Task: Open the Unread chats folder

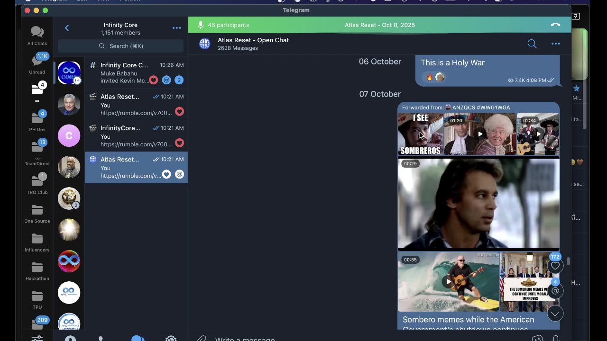Action: coord(37,64)
